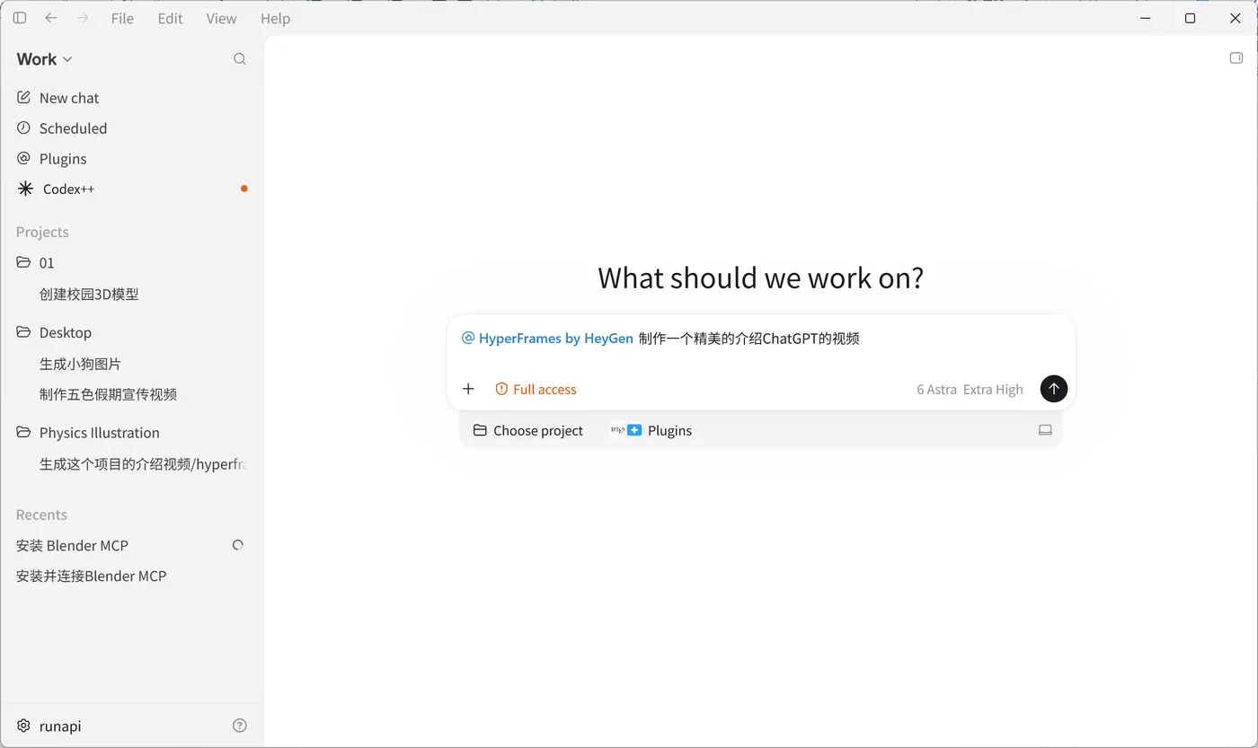
Task: Click Choose project below the prompt
Action: 528,431
